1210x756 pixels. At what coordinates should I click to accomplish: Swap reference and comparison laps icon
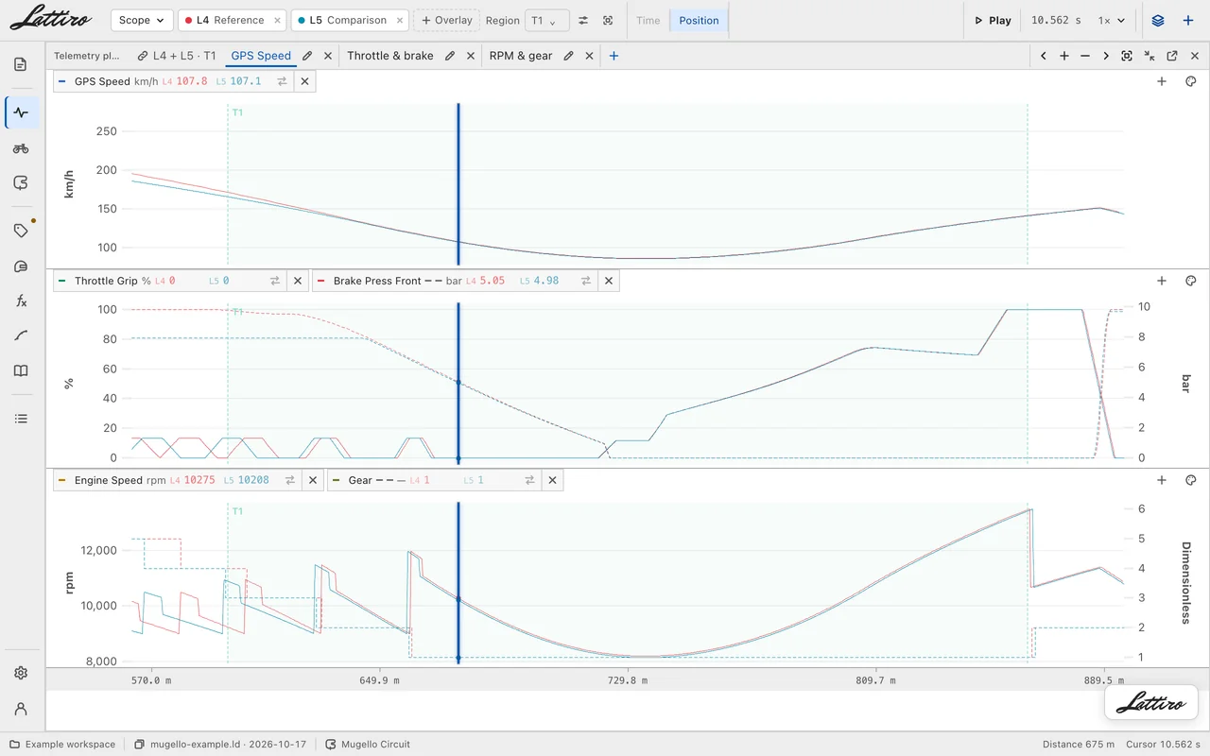[583, 20]
